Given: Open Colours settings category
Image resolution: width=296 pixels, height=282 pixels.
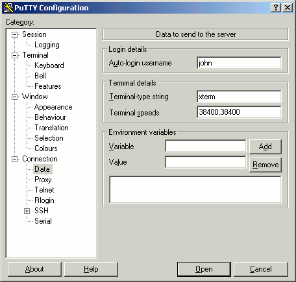Looking at the screenshot, I should click(x=46, y=148).
